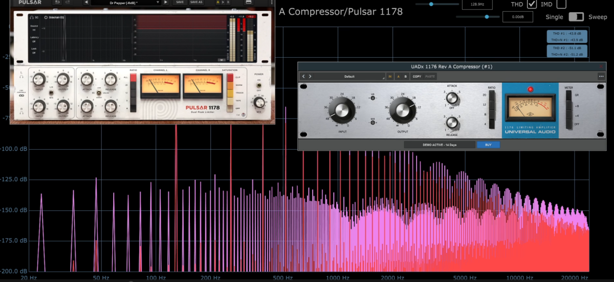Click Pulsar channel L release knob
The width and height of the screenshot is (614, 282).
[111, 79]
